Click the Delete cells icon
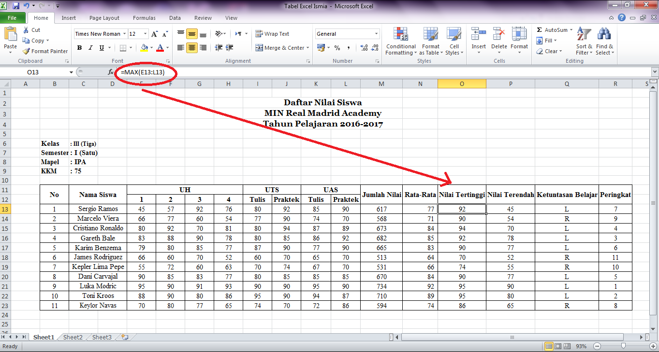Image resolution: width=659 pixels, height=352 pixels. tap(499, 34)
